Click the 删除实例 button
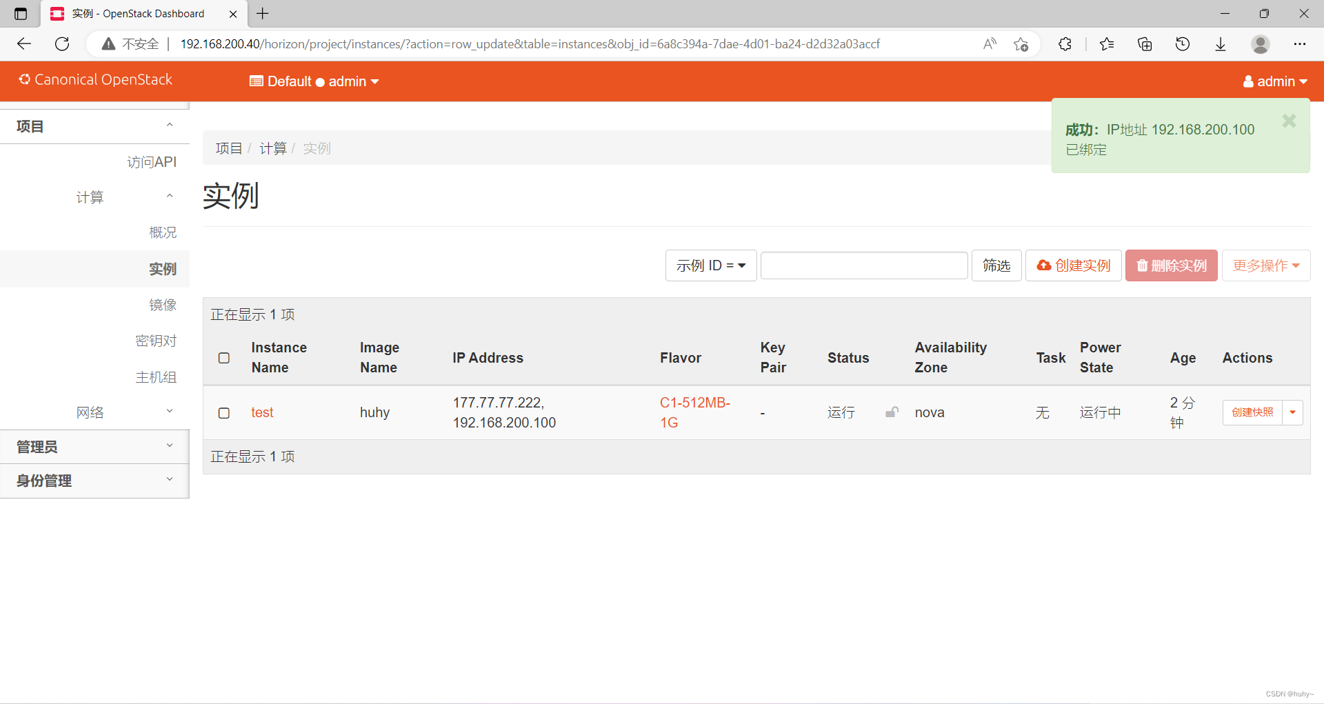The height and width of the screenshot is (704, 1324). (x=1172, y=265)
